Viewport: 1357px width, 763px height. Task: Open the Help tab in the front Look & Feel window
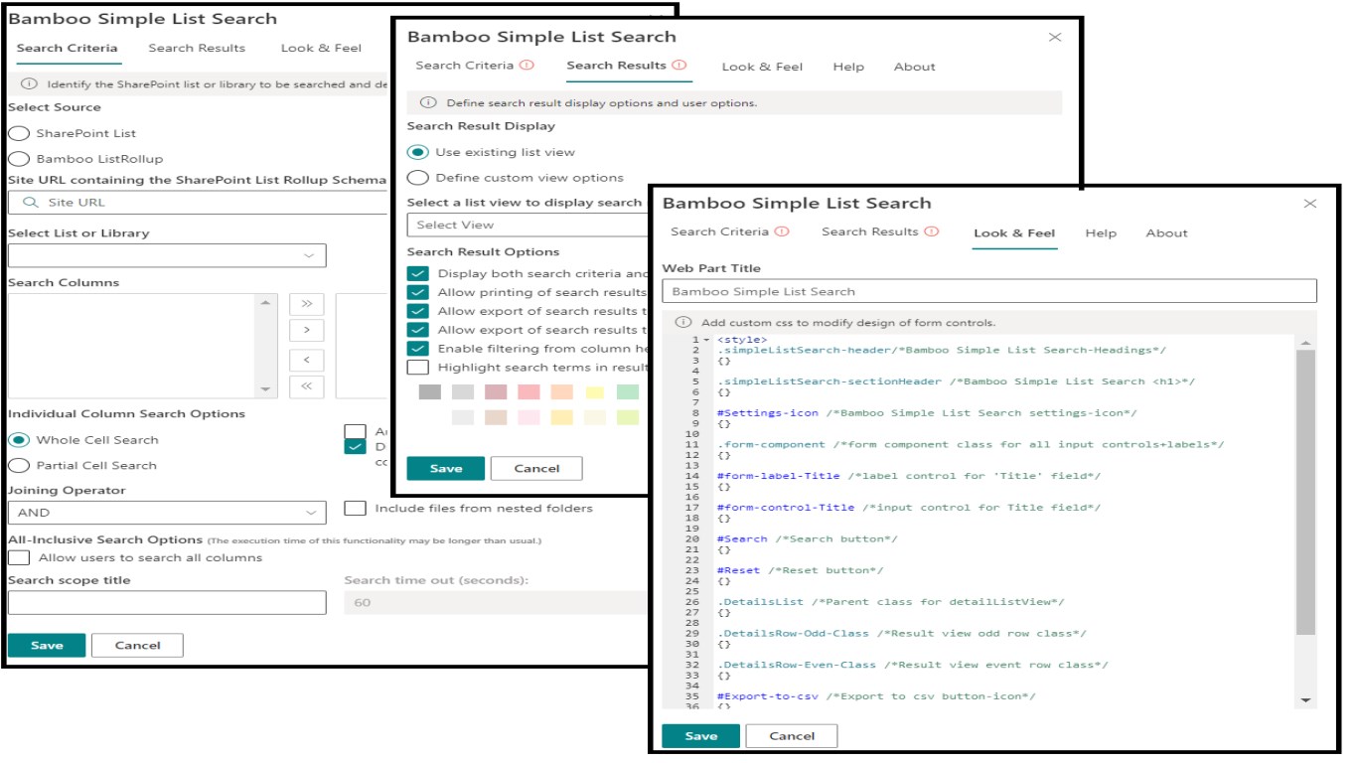coord(1101,232)
